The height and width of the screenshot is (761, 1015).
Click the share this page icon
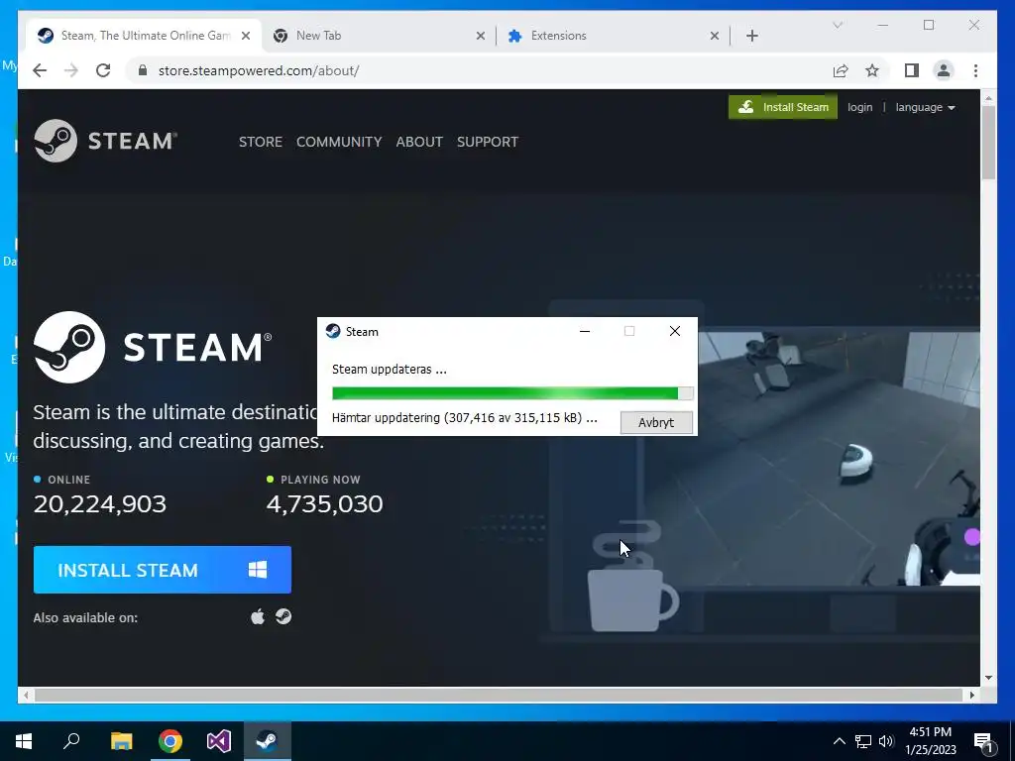[x=841, y=70]
